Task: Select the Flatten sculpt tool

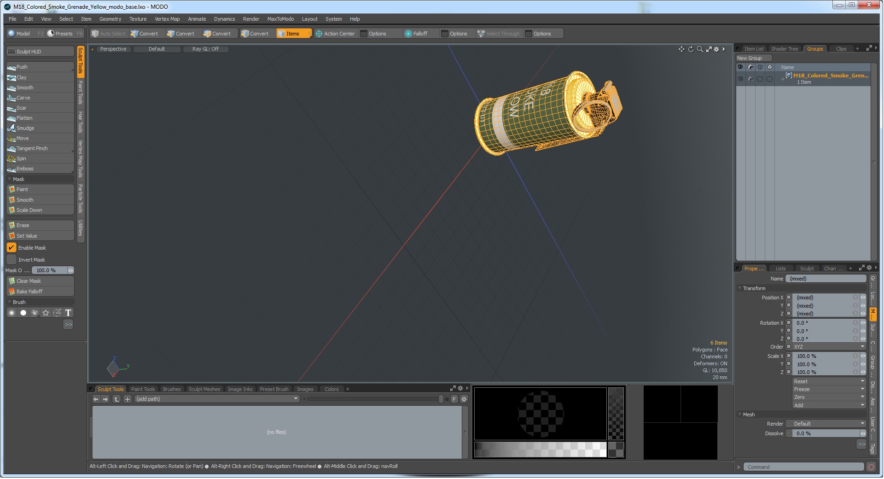Action: tap(40, 118)
